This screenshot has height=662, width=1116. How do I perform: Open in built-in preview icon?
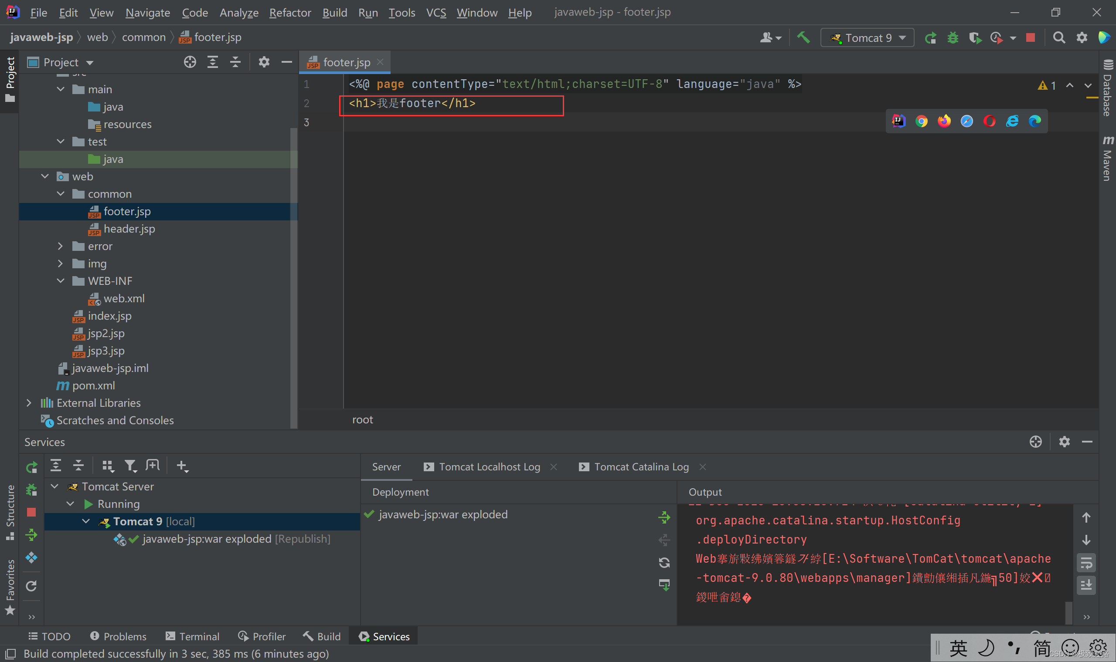pos(898,121)
